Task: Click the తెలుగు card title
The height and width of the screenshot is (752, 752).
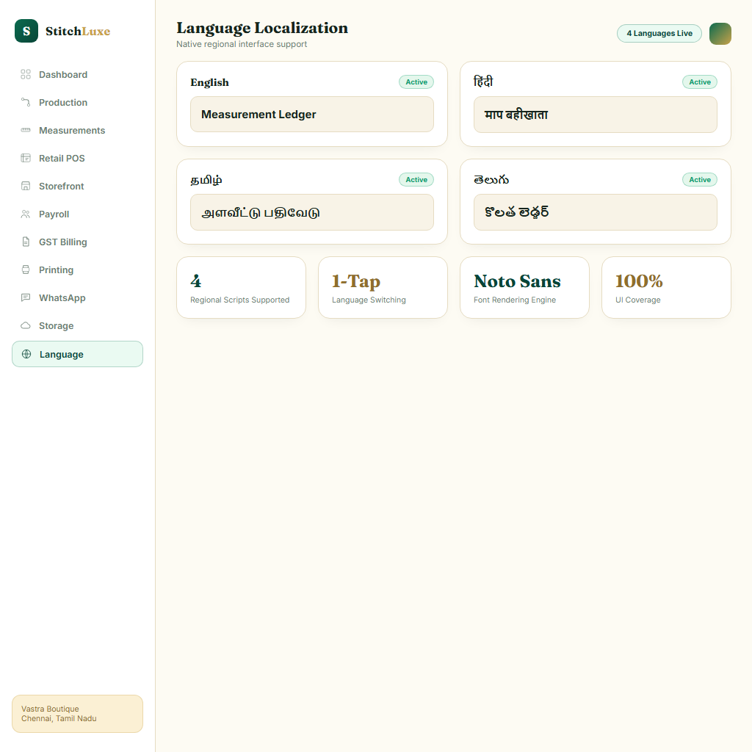Action: tap(491, 179)
